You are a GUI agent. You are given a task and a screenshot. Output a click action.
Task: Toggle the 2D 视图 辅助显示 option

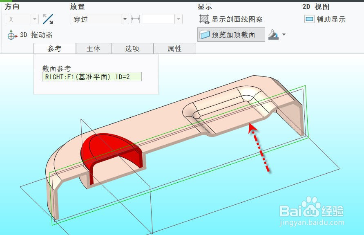[325, 19]
